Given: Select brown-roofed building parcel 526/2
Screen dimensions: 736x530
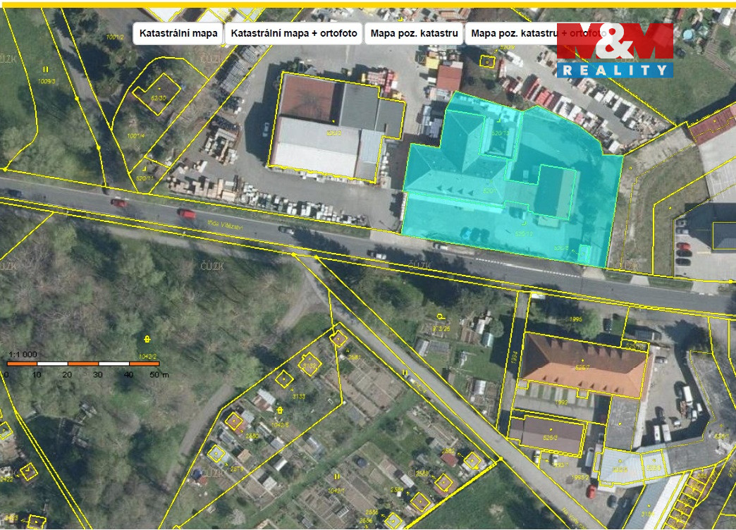Looking at the screenshot, I should click(549, 433).
